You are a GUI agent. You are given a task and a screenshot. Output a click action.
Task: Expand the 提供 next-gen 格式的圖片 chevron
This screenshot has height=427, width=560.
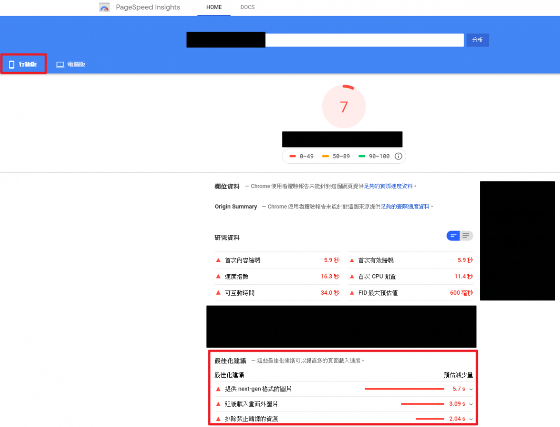[x=471, y=389]
